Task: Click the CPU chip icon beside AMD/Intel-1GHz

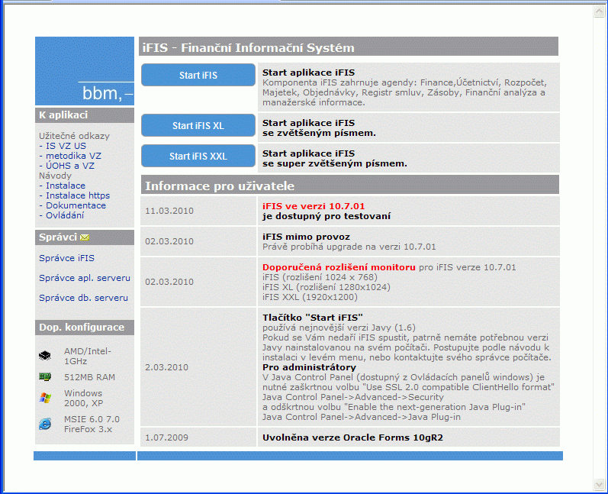Action: [45, 355]
